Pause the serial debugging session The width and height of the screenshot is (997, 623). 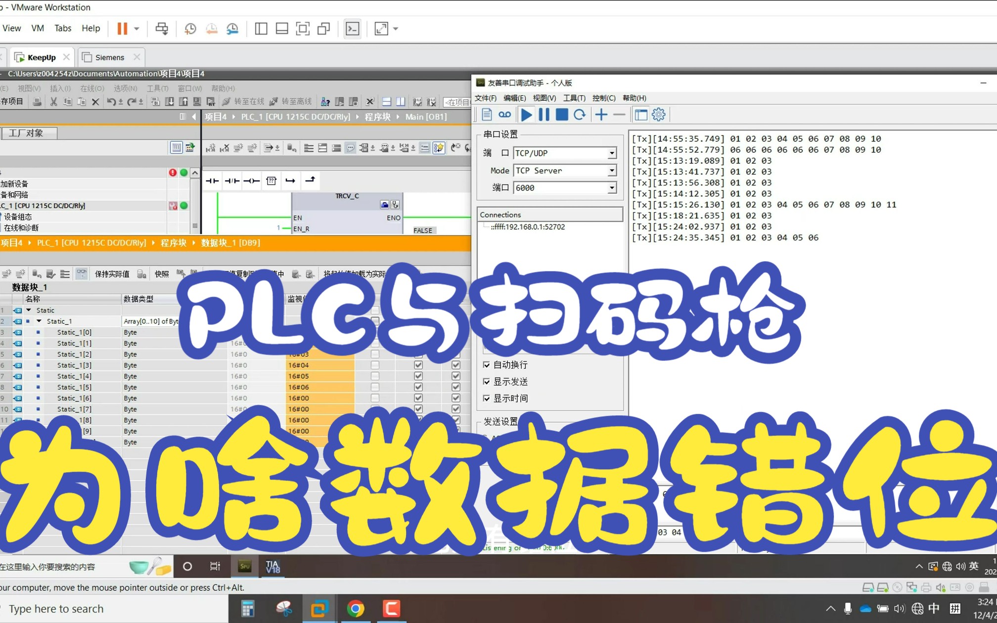(x=544, y=115)
